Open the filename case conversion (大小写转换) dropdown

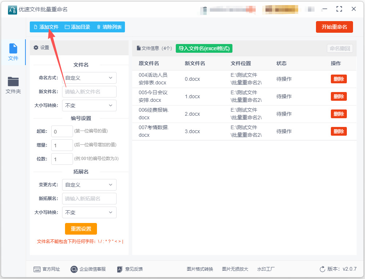pyautogui.click(x=89, y=105)
